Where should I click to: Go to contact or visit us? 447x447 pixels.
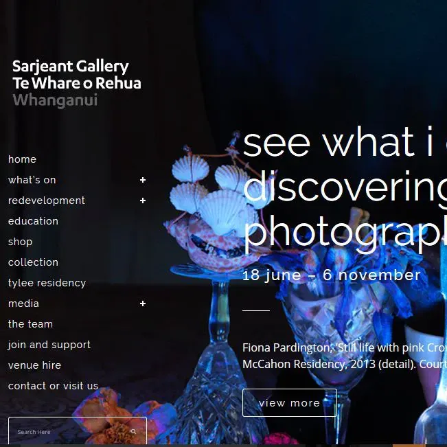point(53,386)
